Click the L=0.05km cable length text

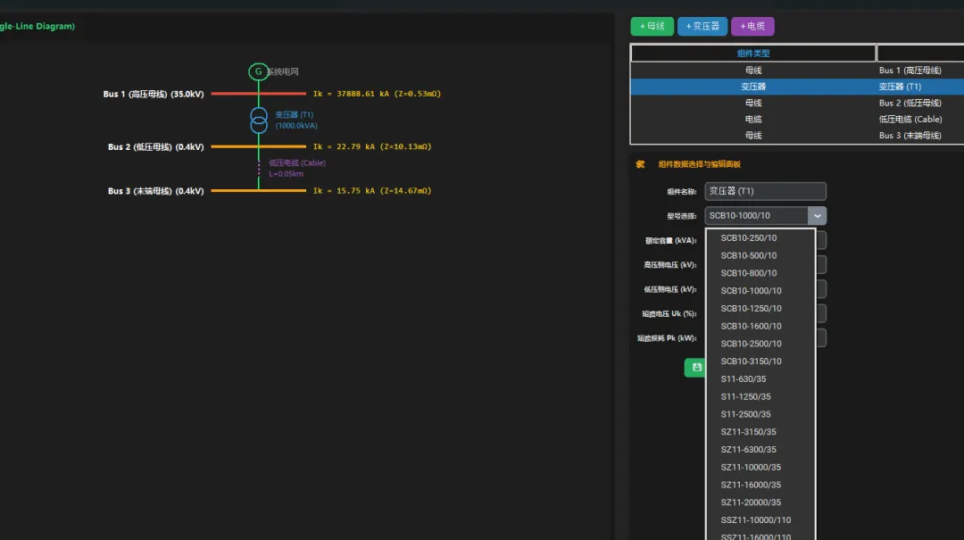pos(286,174)
